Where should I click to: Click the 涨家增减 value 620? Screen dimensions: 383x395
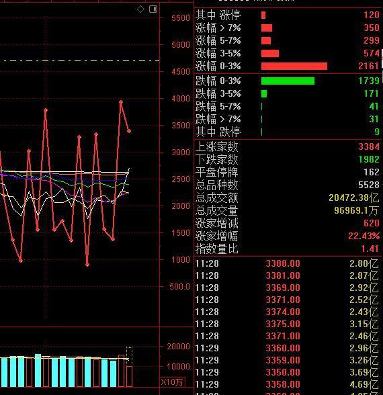372,223
